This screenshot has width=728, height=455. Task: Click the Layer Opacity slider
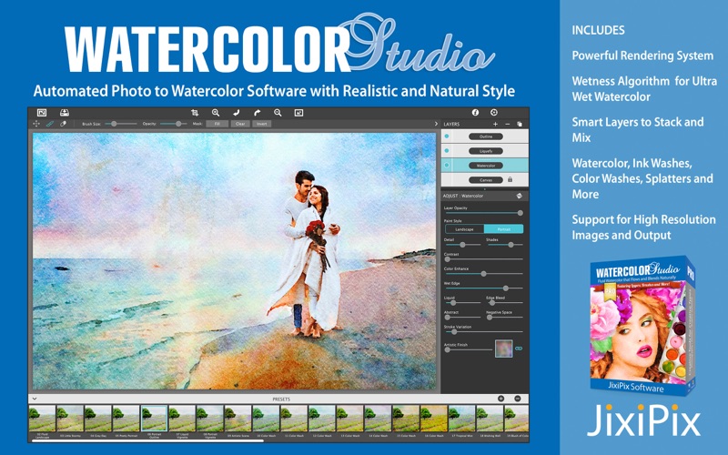[x=483, y=213]
